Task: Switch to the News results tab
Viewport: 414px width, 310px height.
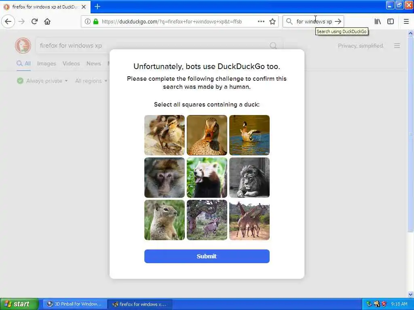Action: (x=94, y=63)
